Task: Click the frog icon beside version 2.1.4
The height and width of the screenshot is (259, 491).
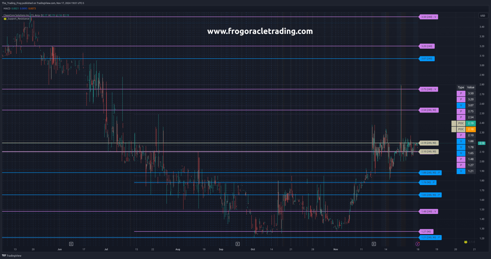Action: click(466, 242)
